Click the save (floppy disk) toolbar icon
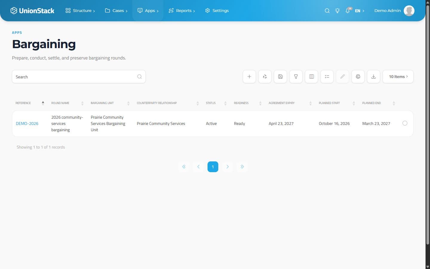The height and width of the screenshot is (269, 430). point(280,77)
